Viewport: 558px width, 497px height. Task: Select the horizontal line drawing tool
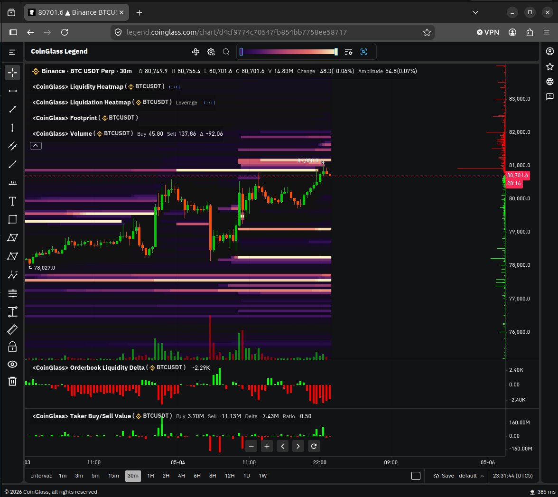click(x=12, y=91)
